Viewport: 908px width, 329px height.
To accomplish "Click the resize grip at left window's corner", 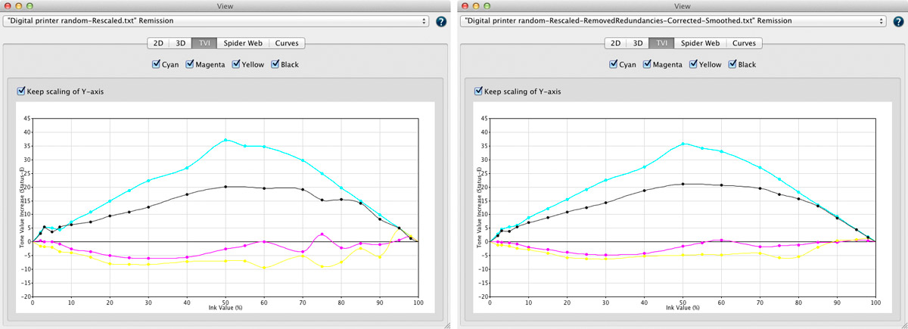I will point(446,324).
